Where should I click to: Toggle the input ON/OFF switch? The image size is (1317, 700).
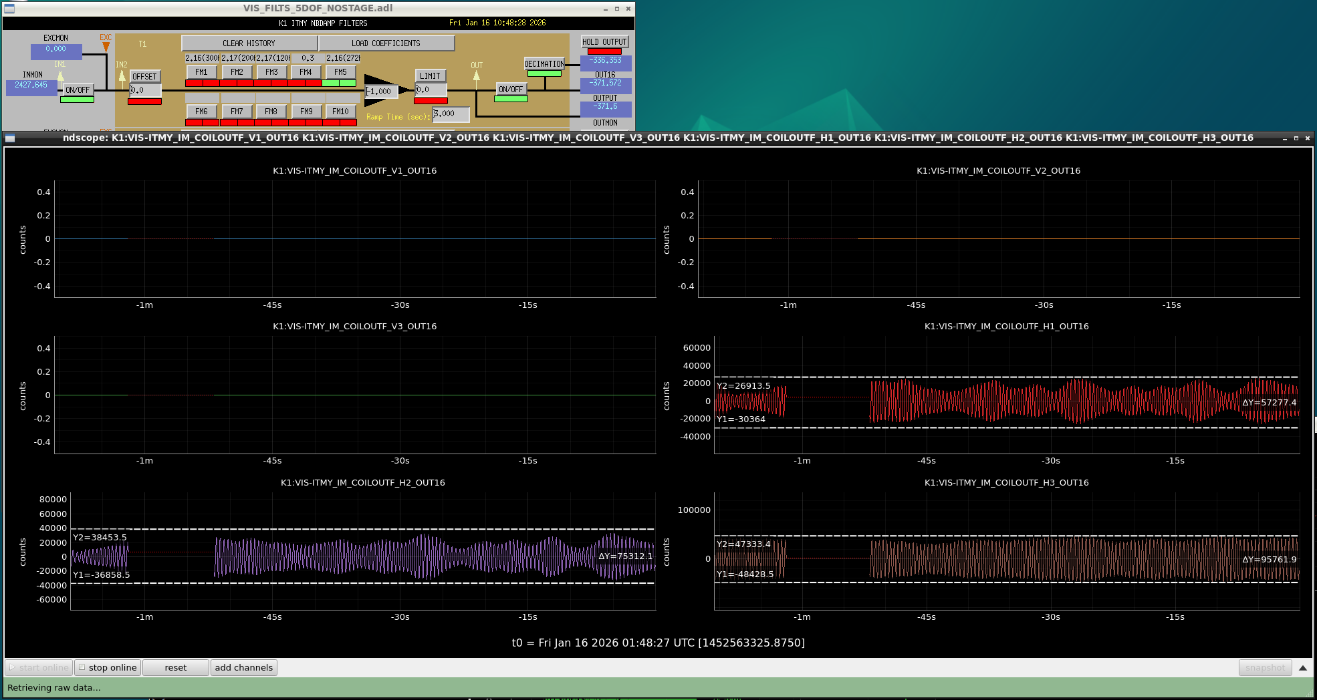click(x=78, y=90)
